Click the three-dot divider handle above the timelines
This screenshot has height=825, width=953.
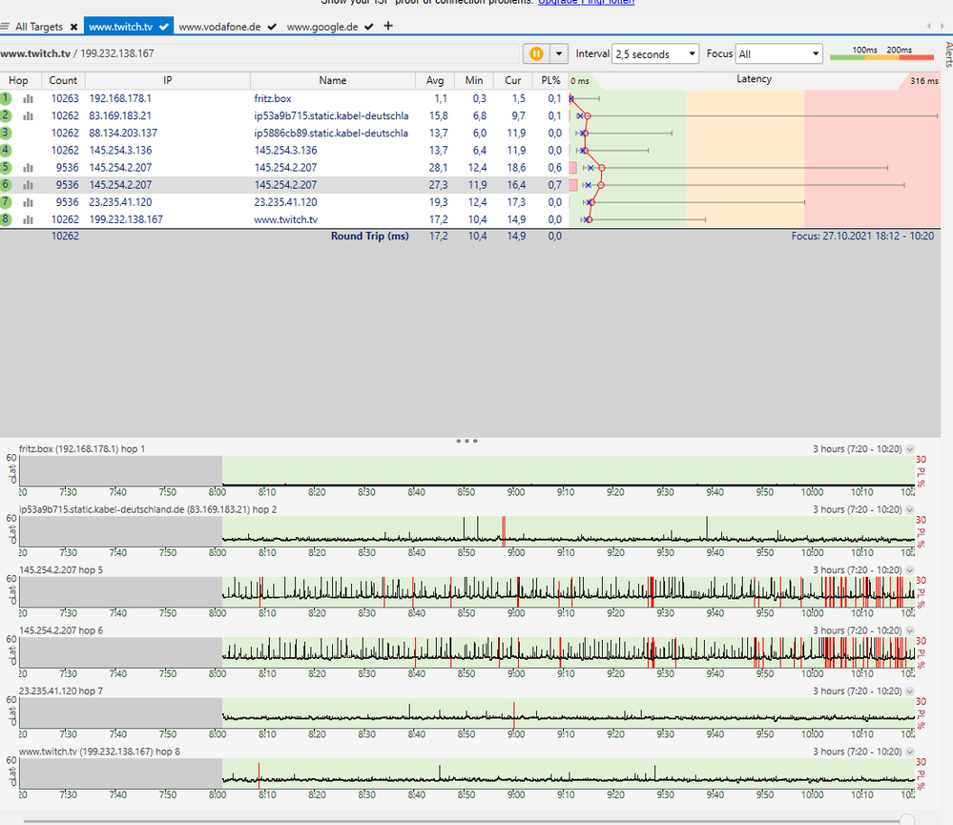coord(466,441)
